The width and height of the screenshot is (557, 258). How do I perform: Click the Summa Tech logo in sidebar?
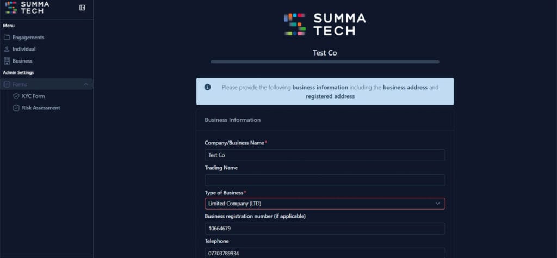tap(27, 7)
